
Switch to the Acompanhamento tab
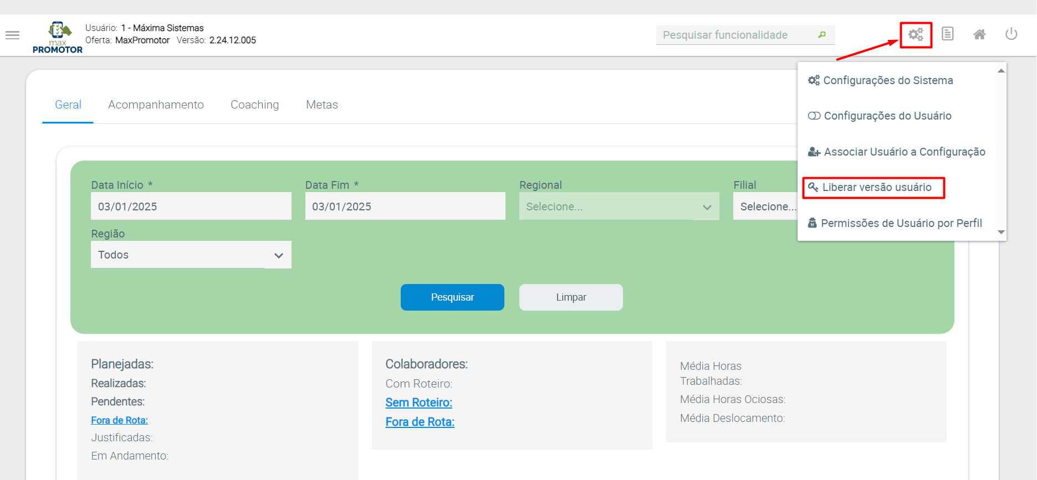(156, 105)
